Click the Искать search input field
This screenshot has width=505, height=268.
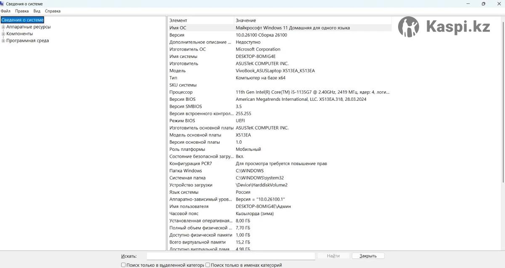[x=231, y=256]
